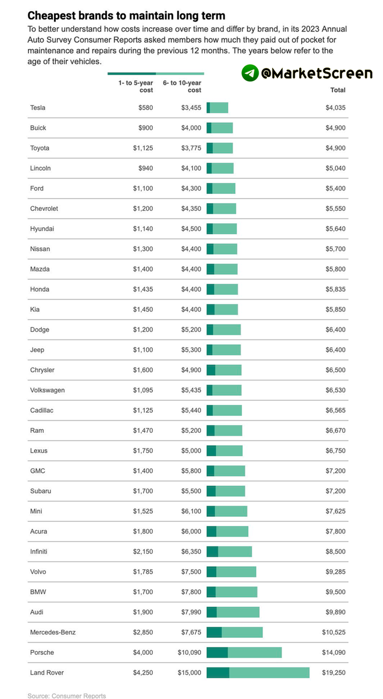Click the green Telegram paper-plane icon
The image size is (383, 699).
pos(250,73)
